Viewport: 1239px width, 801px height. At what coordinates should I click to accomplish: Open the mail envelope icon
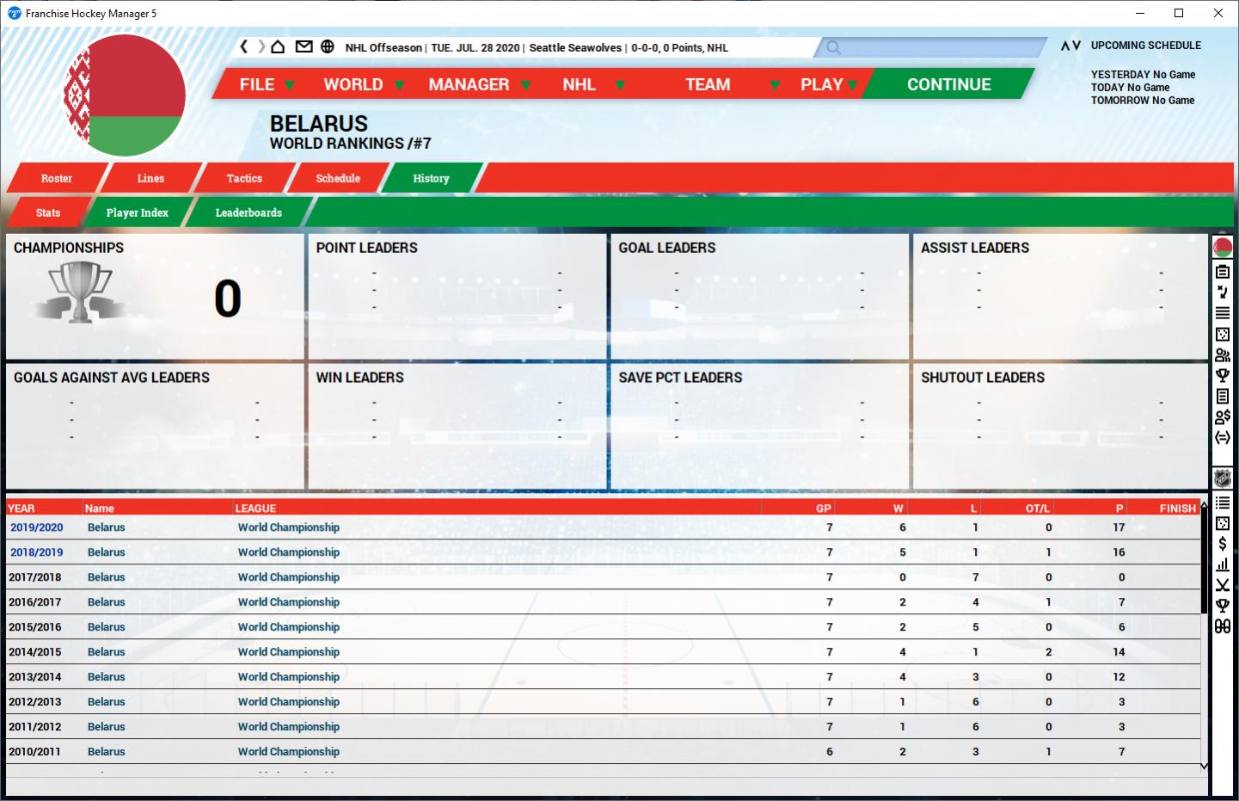304,46
